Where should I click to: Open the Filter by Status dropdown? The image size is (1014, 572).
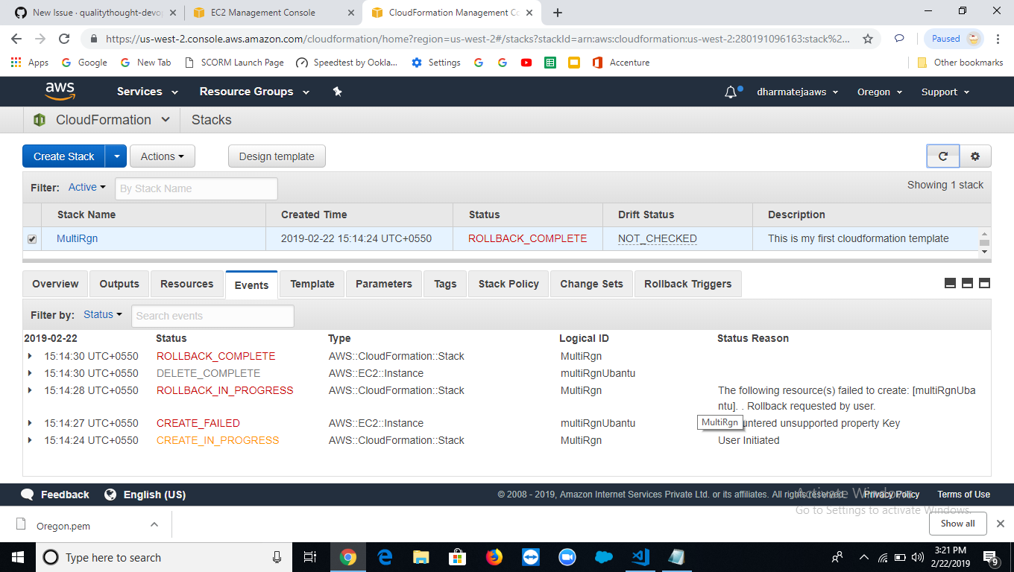click(102, 314)
